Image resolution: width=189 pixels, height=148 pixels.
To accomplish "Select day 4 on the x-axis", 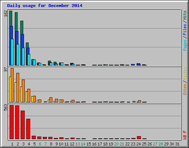I will [29, 144].
